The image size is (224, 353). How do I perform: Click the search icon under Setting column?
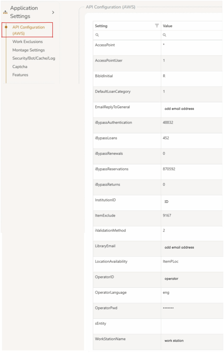click(x=97, y=35)
